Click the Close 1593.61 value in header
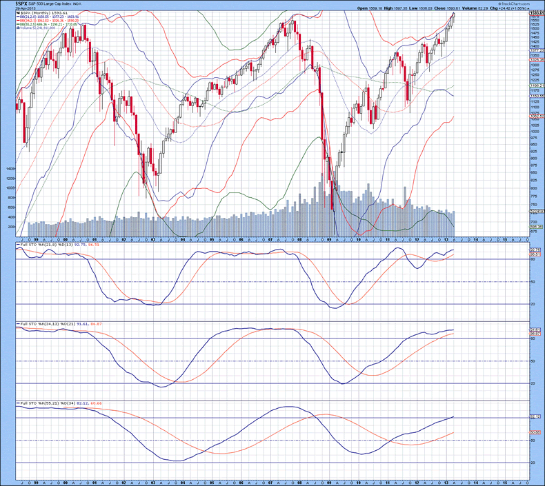This screenshot has width=545, height=486. (448, 8)
